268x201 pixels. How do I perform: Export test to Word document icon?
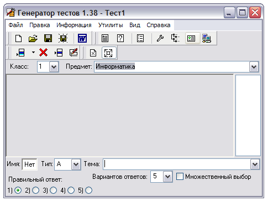[x=82, y=39]
